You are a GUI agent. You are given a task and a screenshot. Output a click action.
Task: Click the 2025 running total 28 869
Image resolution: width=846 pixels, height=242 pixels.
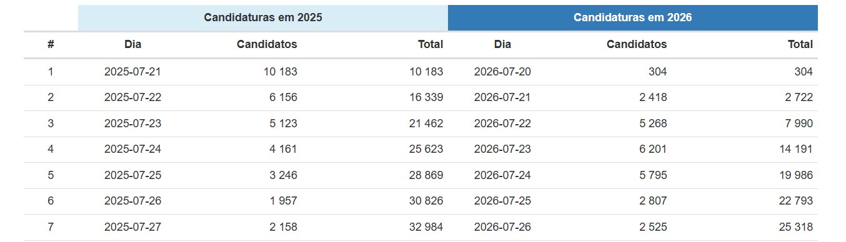coord(426,175)
